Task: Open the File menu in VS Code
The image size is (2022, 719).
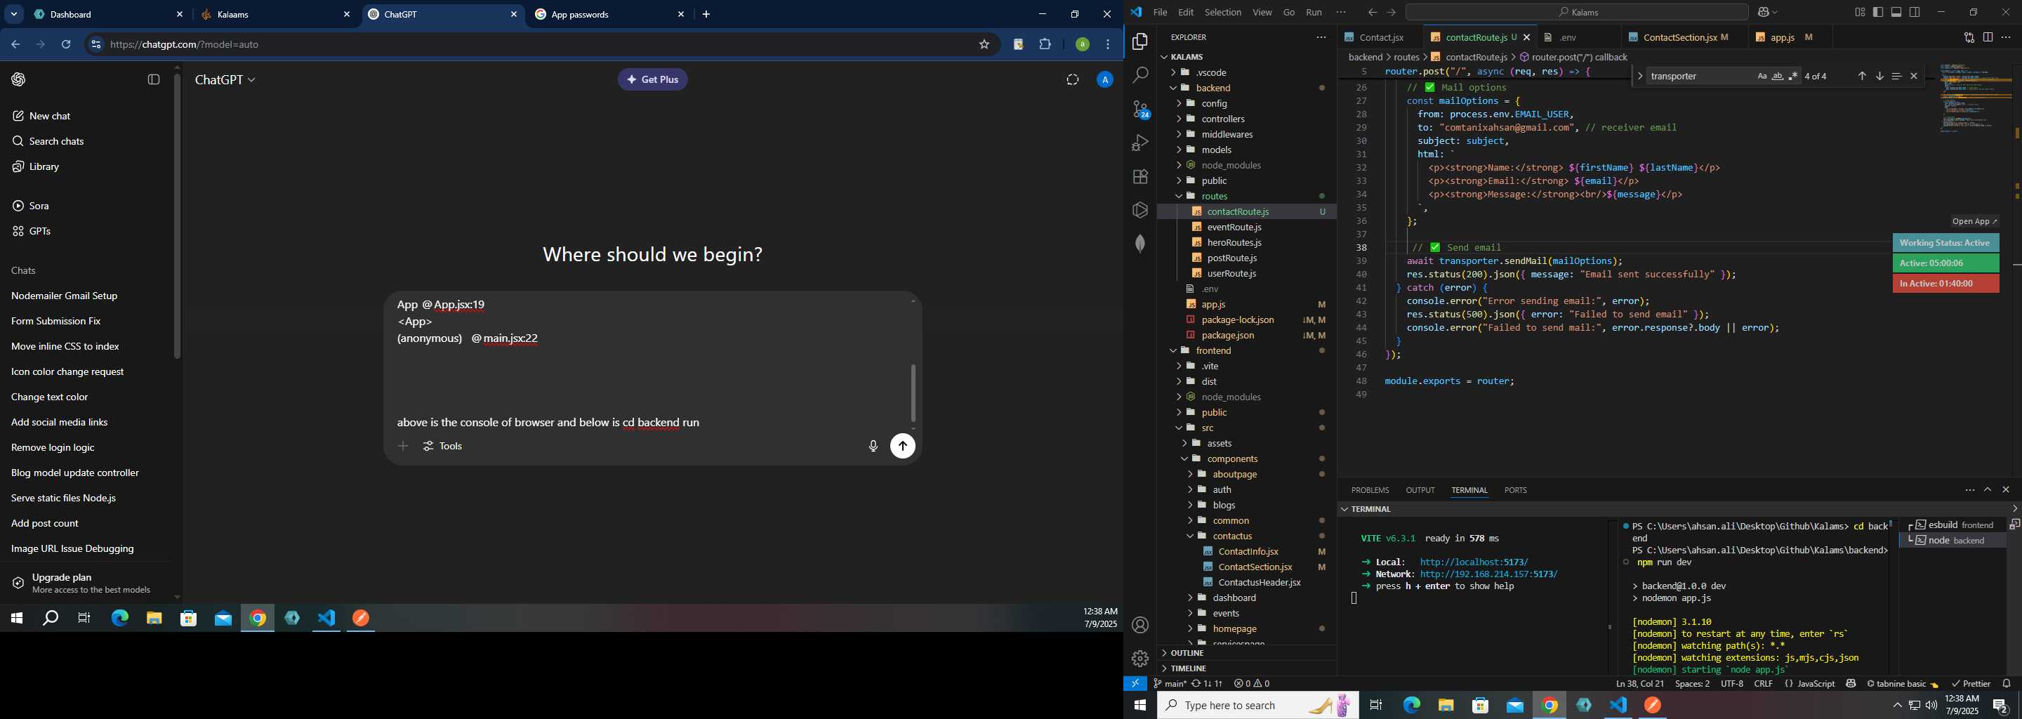Action: click(x=1159, y=12)
